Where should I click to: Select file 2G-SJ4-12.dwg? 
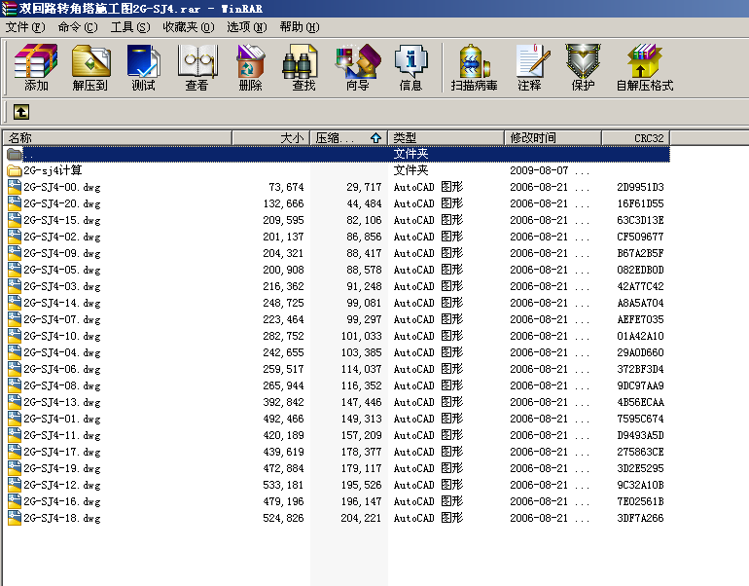[x=338, y=485]
